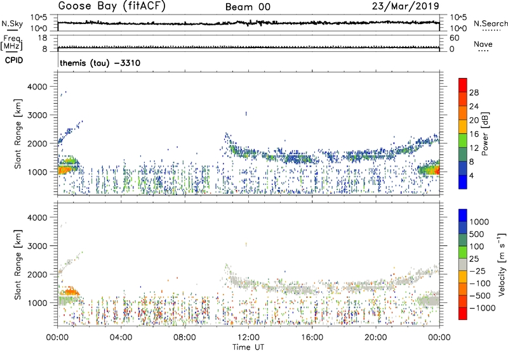508x351 pixels.
Task: Click 'Slant Range [km]' label of power panel
Action: (x=17, y=134)
